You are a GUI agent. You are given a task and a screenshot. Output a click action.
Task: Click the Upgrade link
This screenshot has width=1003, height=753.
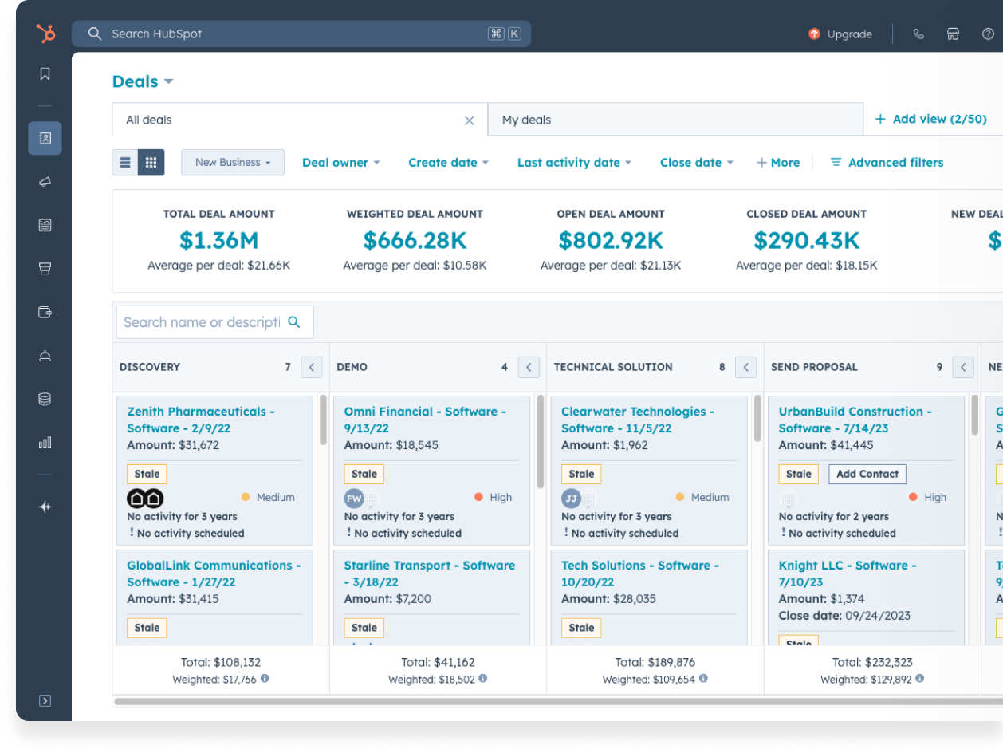tap(849, 34)
